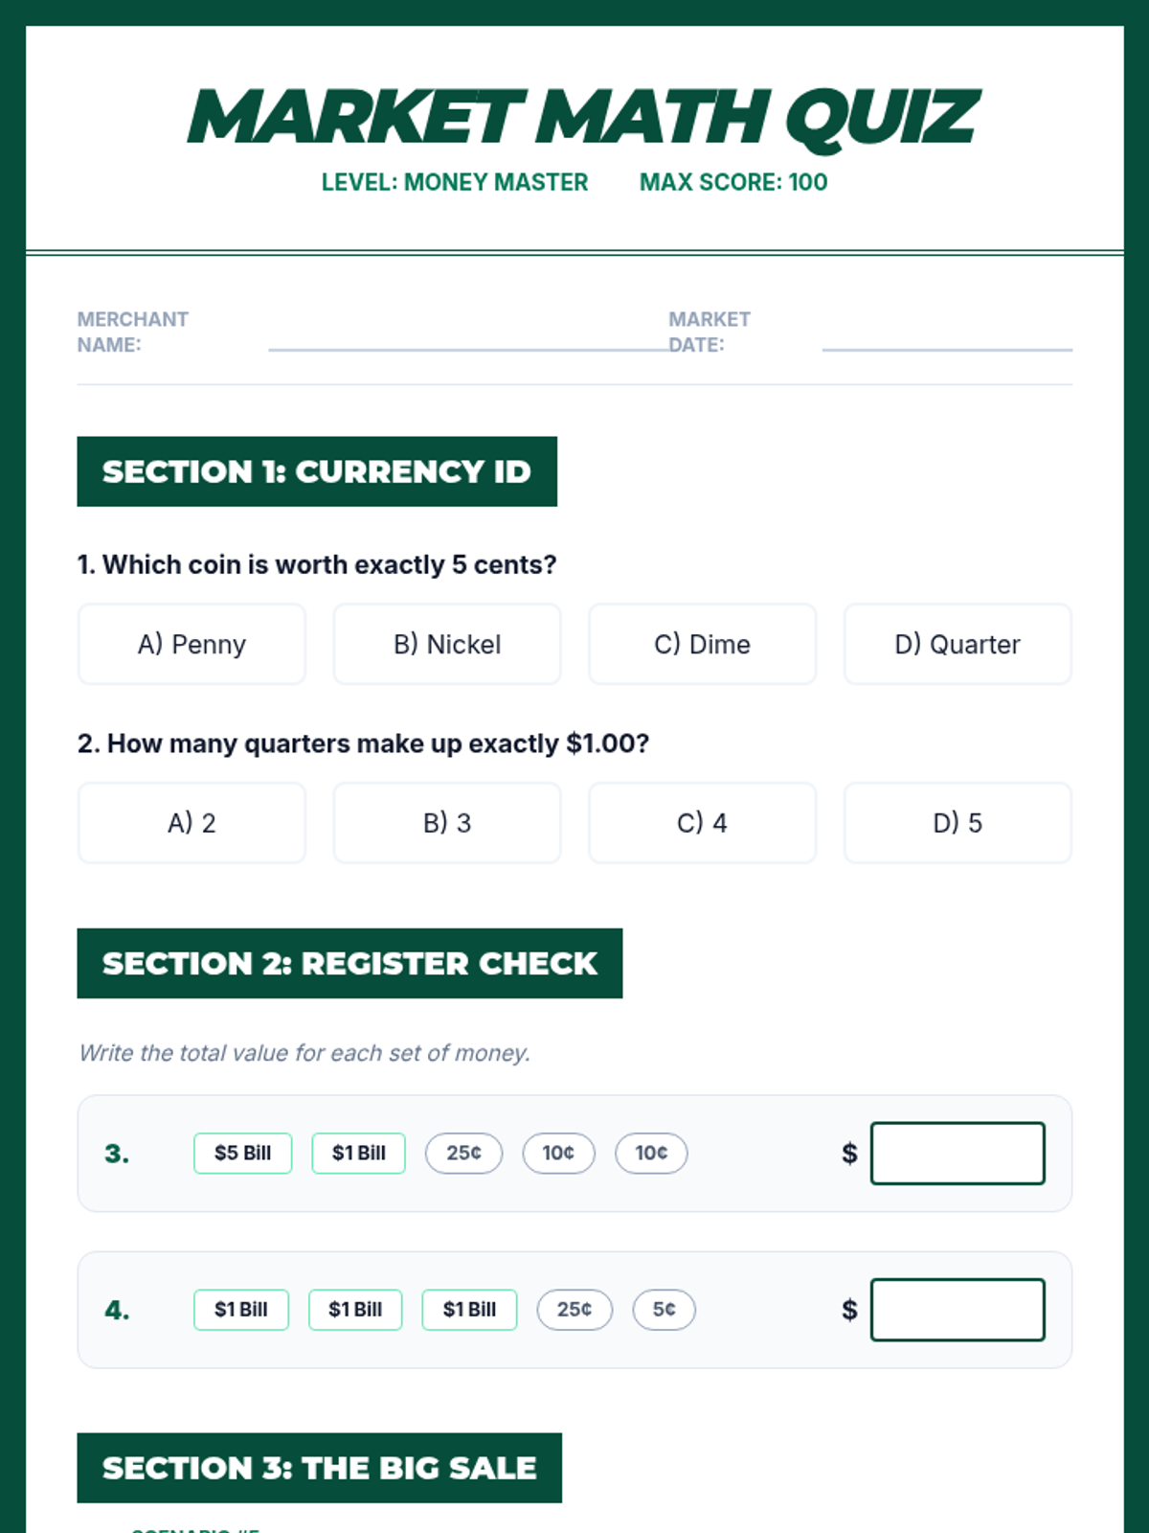
Task: Click the $1 Bill chip in question 3
Action: coord(359,1154)
